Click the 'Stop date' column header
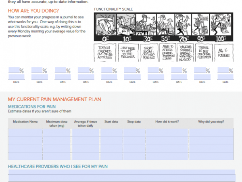Image resolution: width=242 pixels, height=182 pixels. point(134,122)
